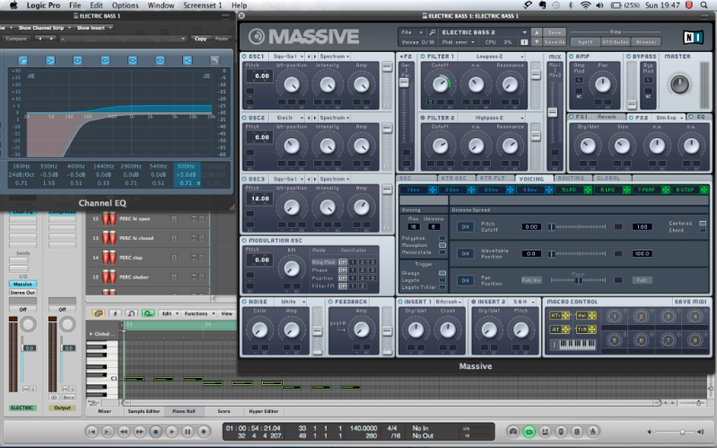The width and height of the screenshot is (717, 448).
Task: Open the Screenset 1 menu
Action: [202, 5]
